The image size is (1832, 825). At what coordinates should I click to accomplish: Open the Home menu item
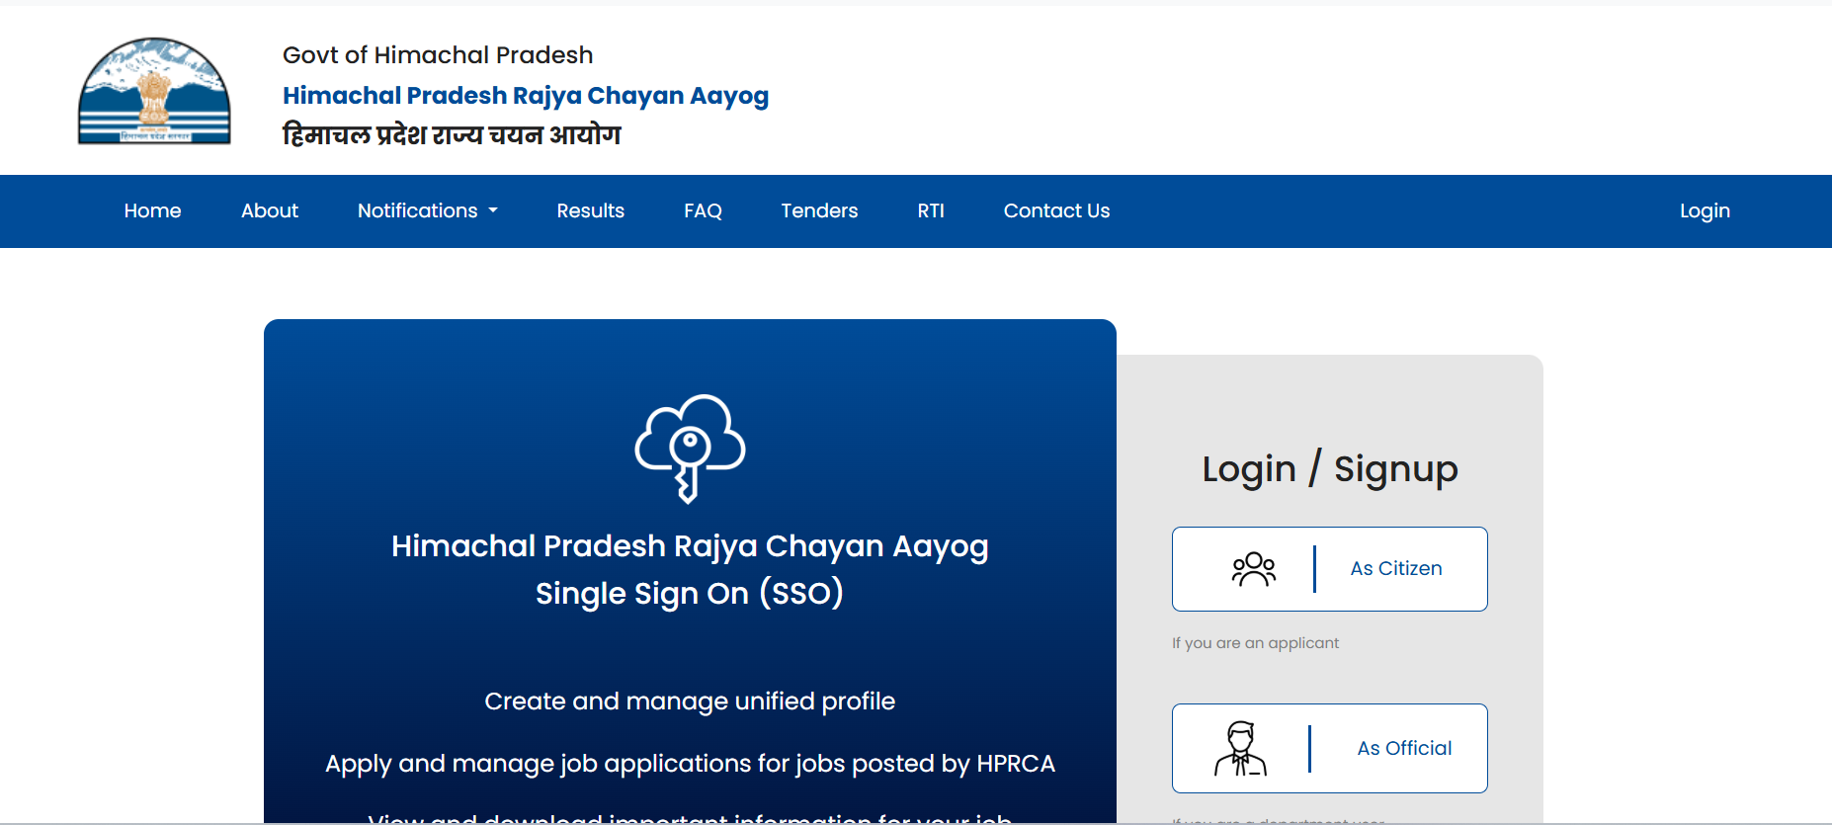(153, 210)
